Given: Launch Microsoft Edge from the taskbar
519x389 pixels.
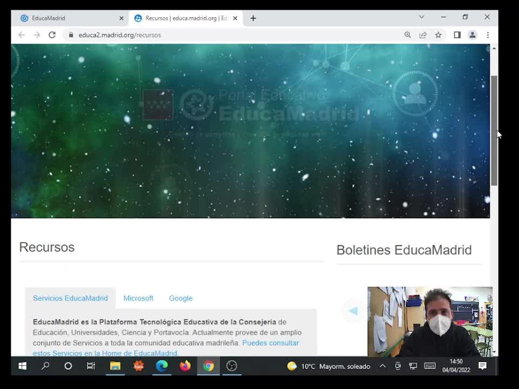Looking at the screenshot, I should (x=162, y=366).
